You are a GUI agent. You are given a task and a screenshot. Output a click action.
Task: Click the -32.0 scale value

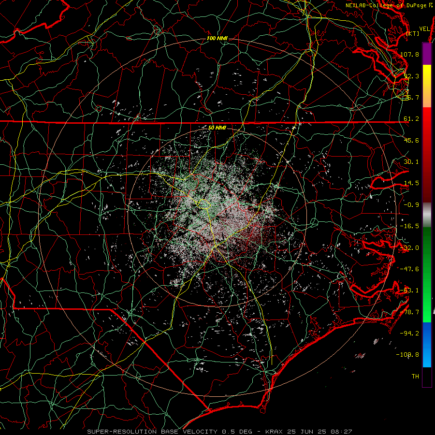(409, 248)
